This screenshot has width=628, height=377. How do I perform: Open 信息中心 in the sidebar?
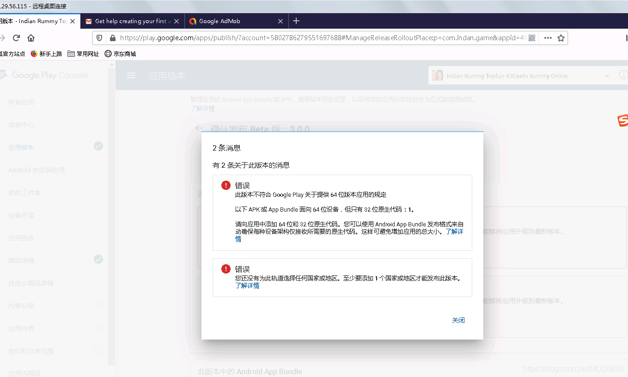point(21,125)
